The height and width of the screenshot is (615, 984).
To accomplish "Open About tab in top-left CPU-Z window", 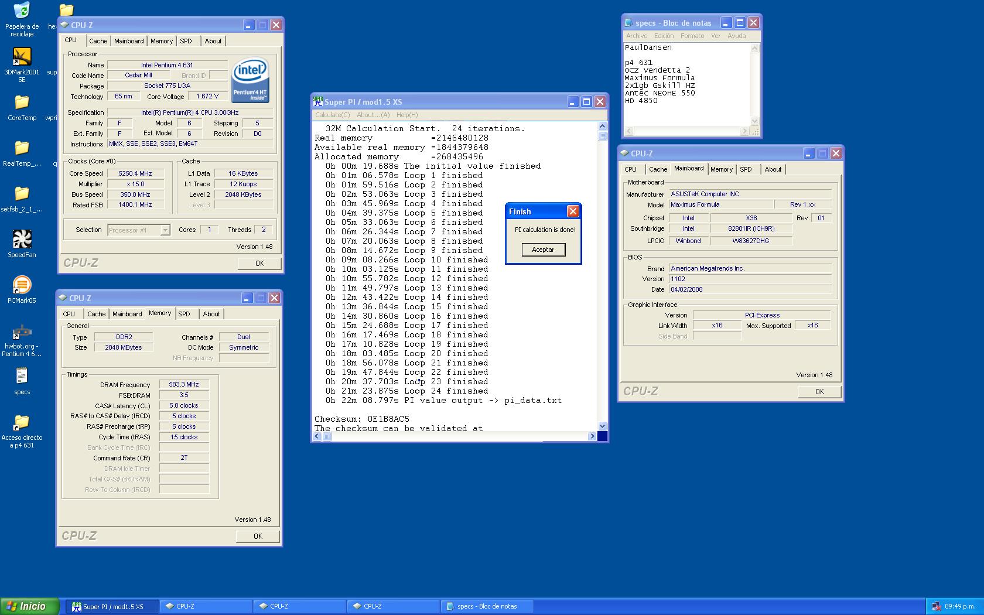I will 213,41.
